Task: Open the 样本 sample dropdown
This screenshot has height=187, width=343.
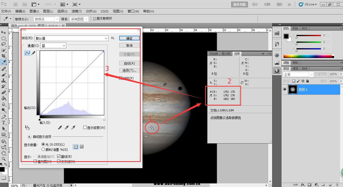Action: (x=80, y=19)
